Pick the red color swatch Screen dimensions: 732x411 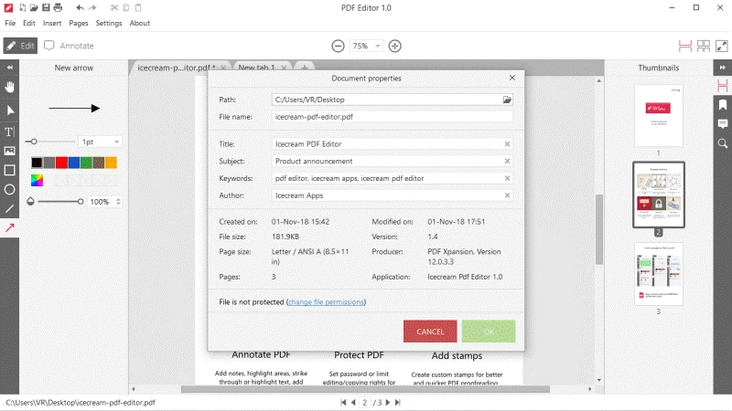point(61,163)
